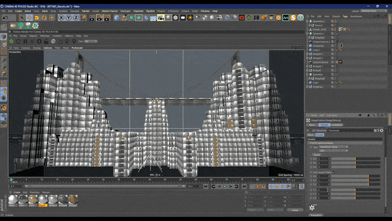Click the Octane green gear render icon
The height and width of the screenshot is (221, 392).
11,41
